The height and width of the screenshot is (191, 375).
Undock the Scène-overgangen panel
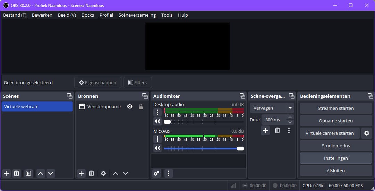291,96
